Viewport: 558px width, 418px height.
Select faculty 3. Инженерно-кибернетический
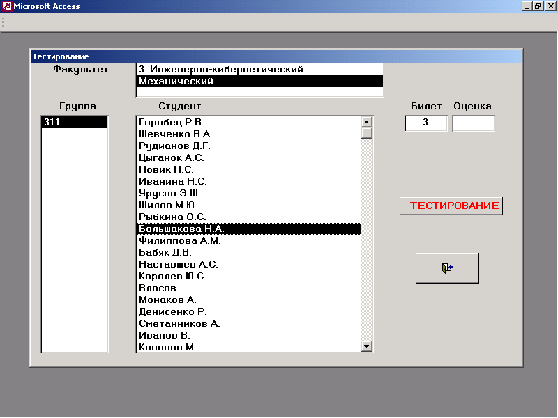tap(259, 69)
